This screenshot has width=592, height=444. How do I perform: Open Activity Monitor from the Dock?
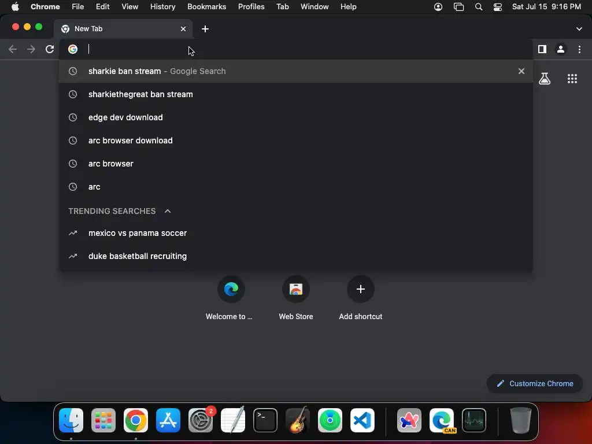474,420
